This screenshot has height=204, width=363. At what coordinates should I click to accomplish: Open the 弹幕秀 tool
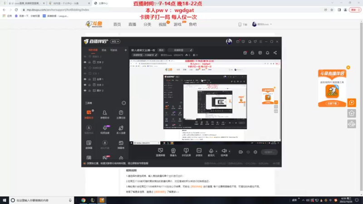click(121, 145)
